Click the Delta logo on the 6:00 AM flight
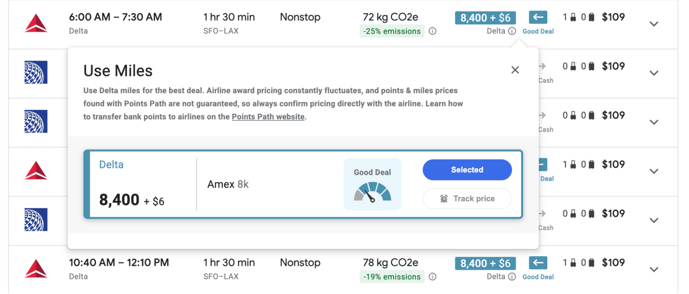Image resolution: width=689 pixels, height=294 pixels. [36, 23]
